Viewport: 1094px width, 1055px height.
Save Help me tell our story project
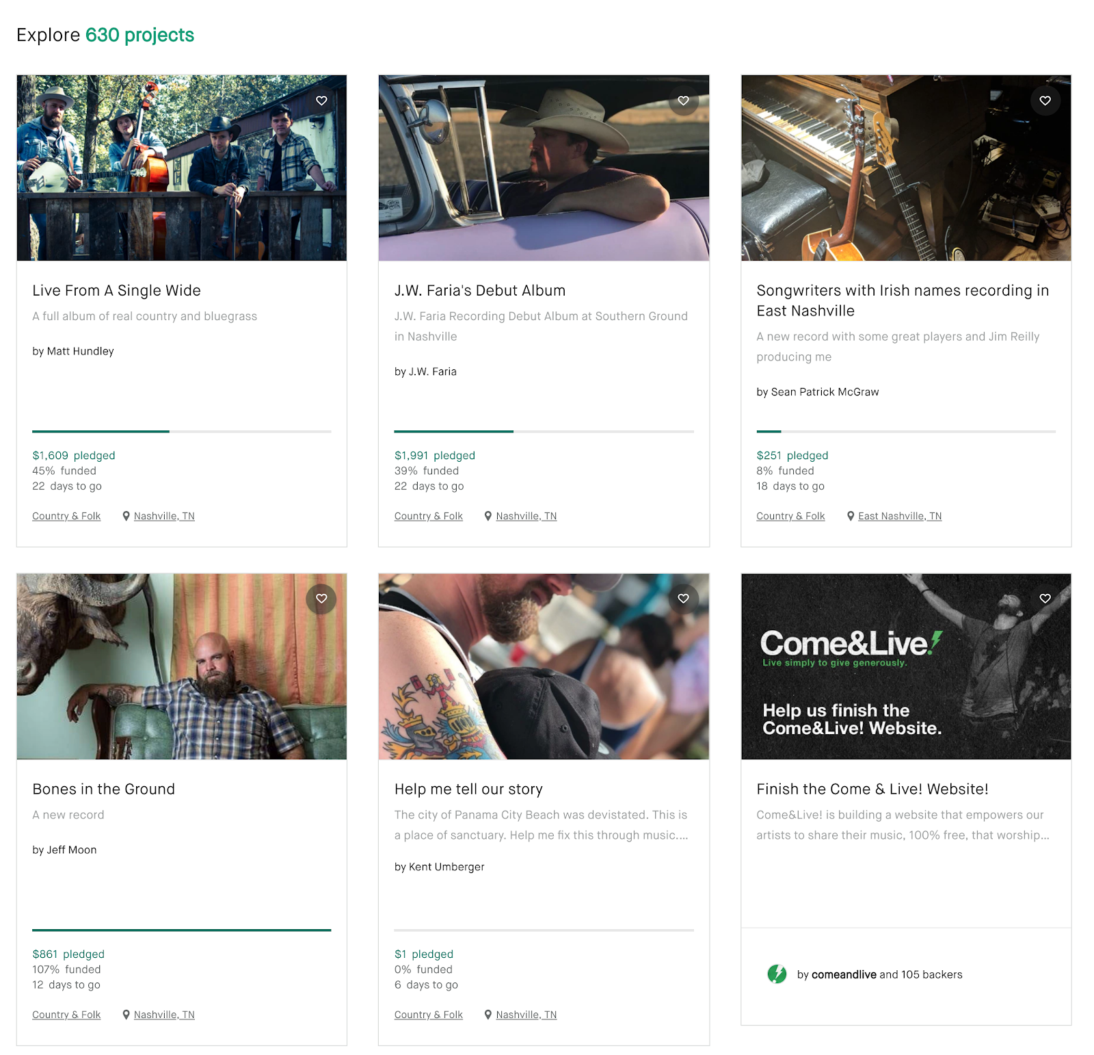(683, 599)
